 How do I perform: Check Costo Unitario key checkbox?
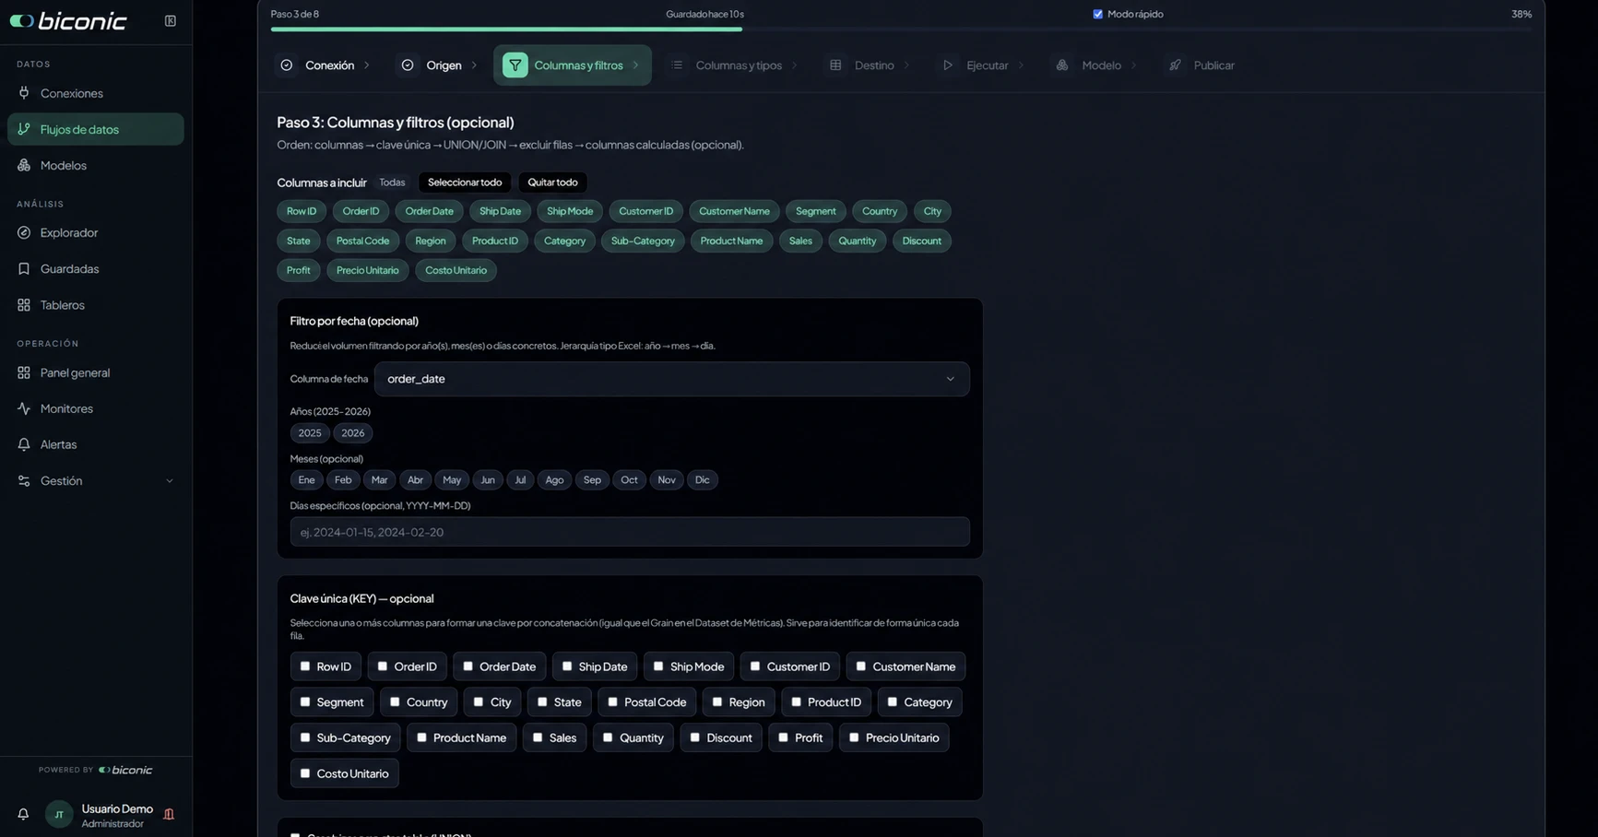(305, 773)
